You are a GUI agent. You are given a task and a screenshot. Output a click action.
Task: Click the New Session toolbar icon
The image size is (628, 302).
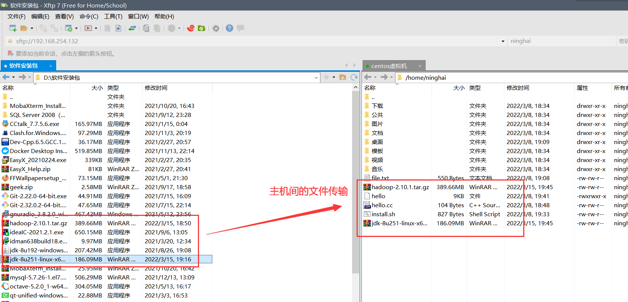click(13, 28)
